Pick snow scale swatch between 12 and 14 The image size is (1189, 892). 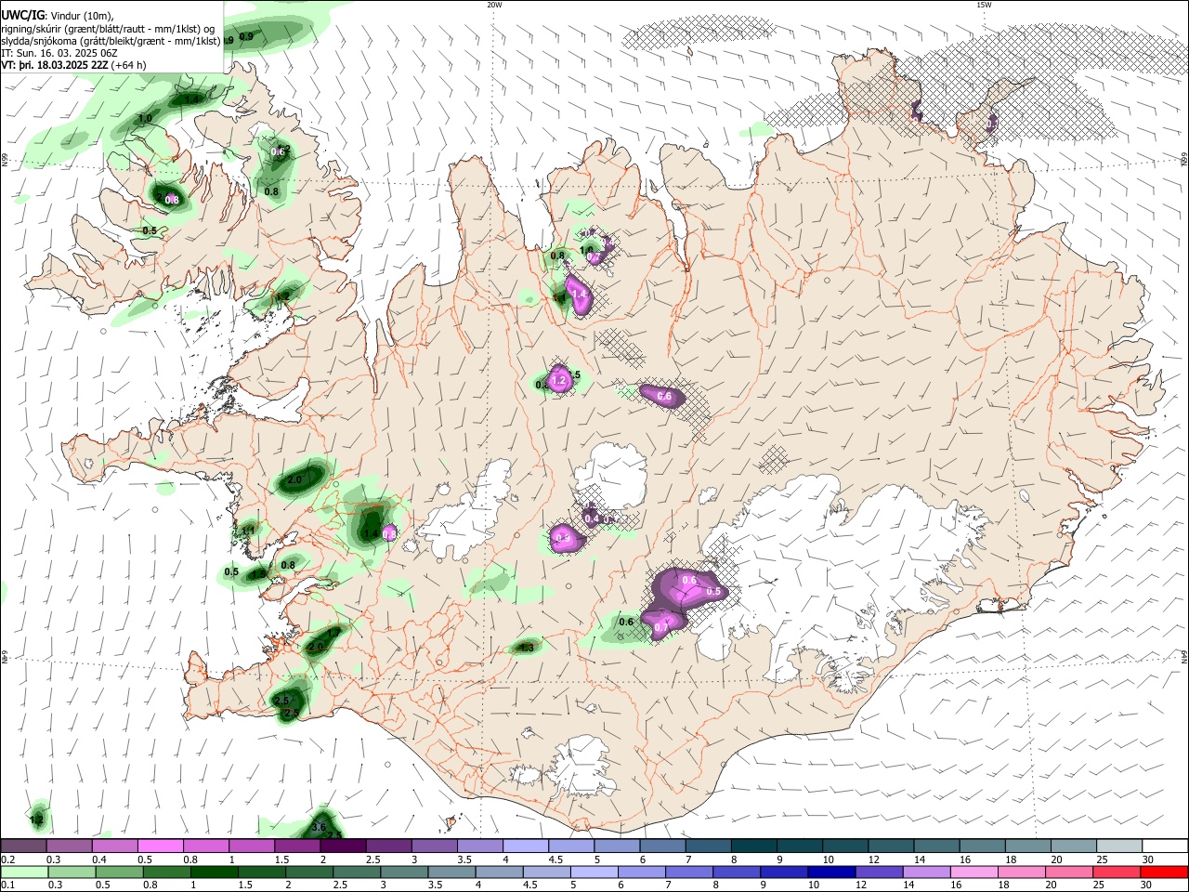point(891,846)
